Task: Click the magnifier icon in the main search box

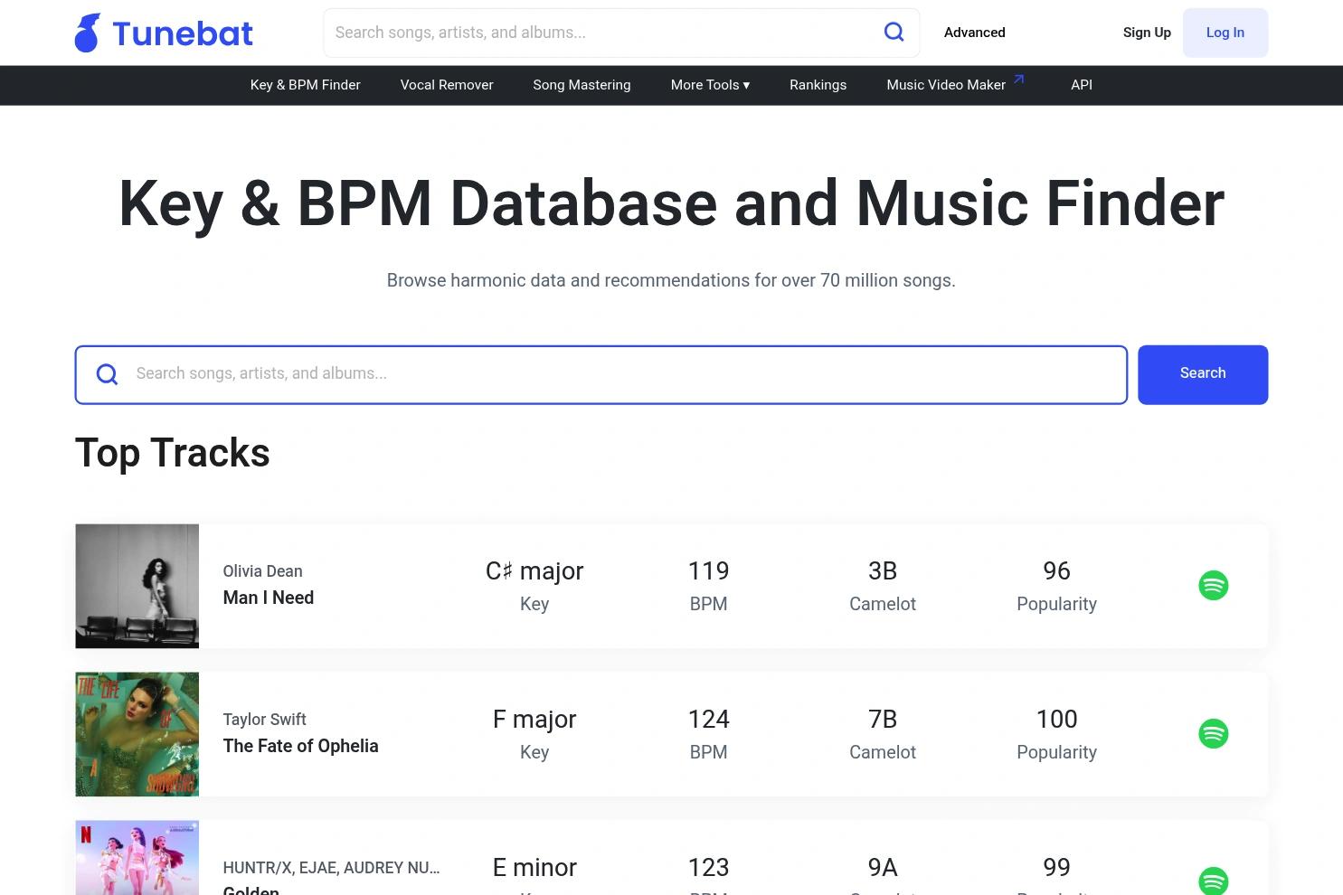Action: [107, 374]
